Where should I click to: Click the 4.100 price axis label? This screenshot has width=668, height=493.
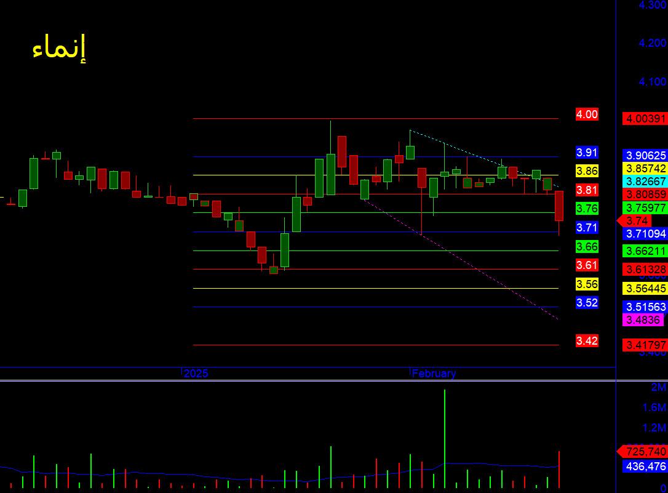(x=652, y=81)
